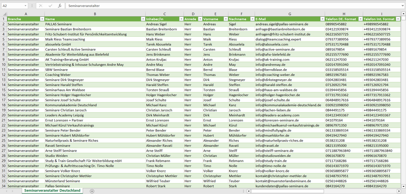Image resolution: width=406 pixels, height=194 pixels.
Task: Click the horizontal scrollbar left arrow
Action: (x=249, y=191)
